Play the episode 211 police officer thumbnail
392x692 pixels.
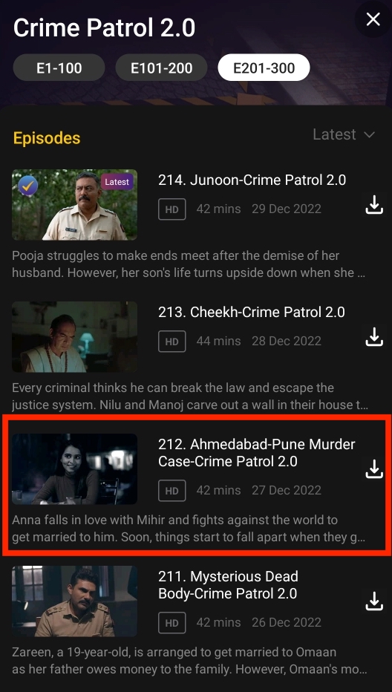[74, 601]
